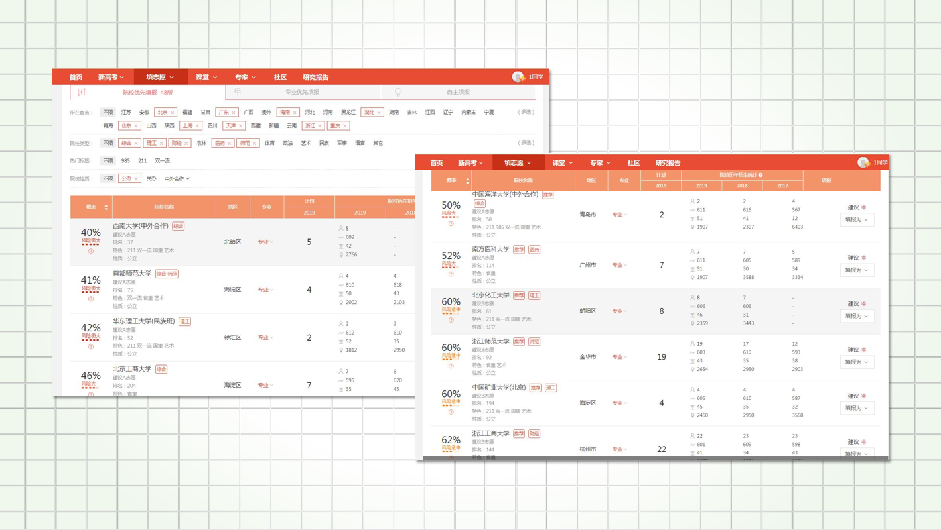Switch to 自主填报 tab
The image size is (941, 530).
(x=458, y=93)
